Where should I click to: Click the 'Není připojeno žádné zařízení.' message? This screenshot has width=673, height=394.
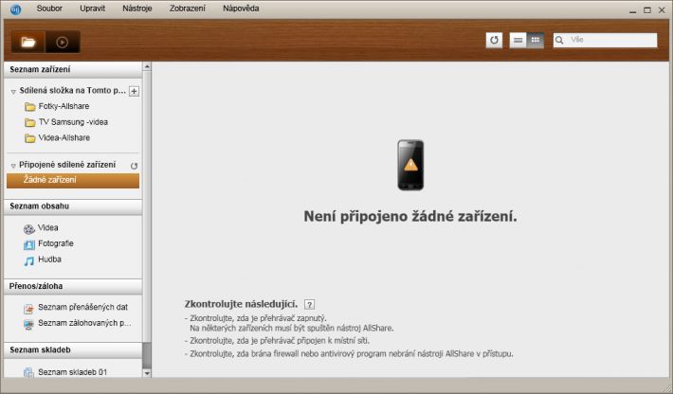[410, 217]
